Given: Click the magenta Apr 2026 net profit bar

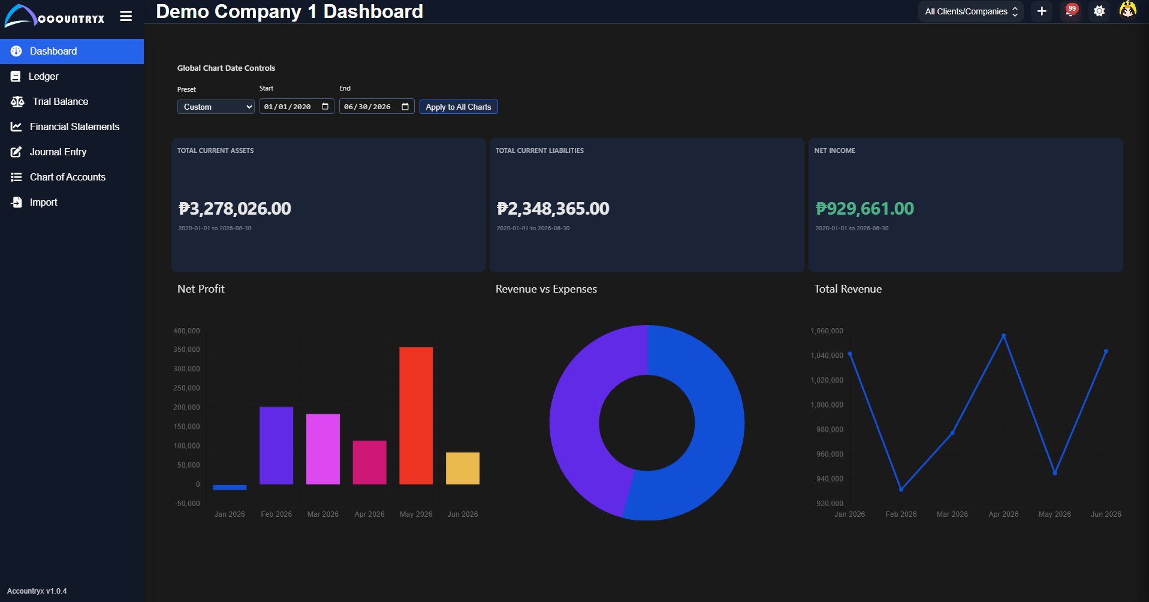Looking at the screenshot, I should (x=369, y=462).
